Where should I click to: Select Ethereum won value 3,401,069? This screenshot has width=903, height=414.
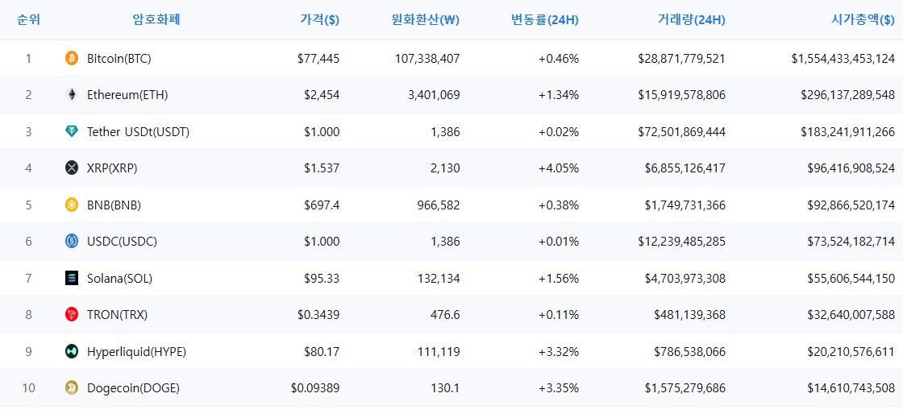435,95
